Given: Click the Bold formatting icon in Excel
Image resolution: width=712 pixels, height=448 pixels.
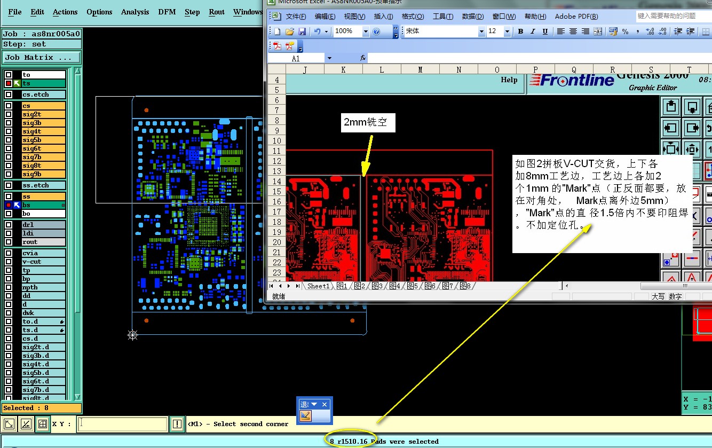Looking at the screenshot, I should (521, 32).
